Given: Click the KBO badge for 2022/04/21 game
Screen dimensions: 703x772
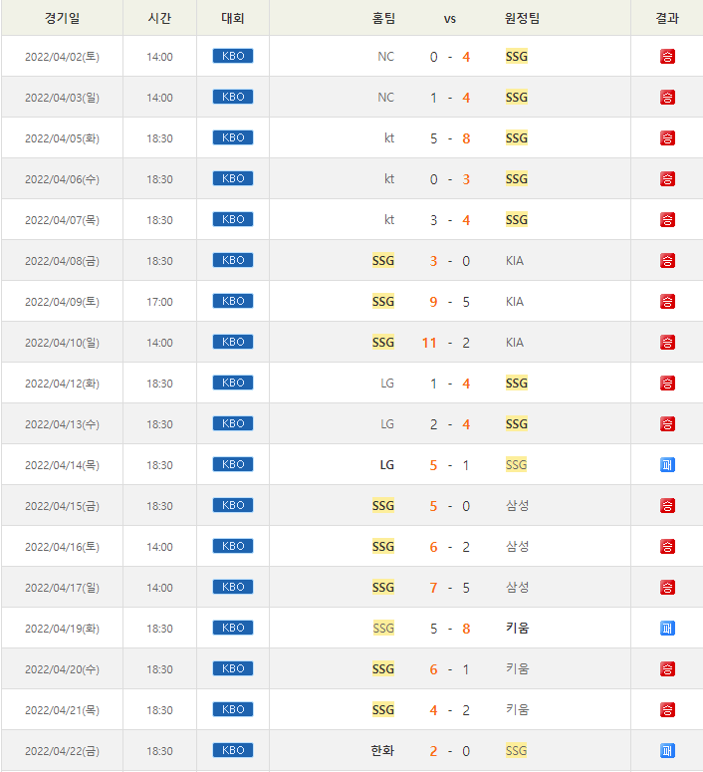Looking at the screenshot, I should pyautogui.click(x=233, y=709).
